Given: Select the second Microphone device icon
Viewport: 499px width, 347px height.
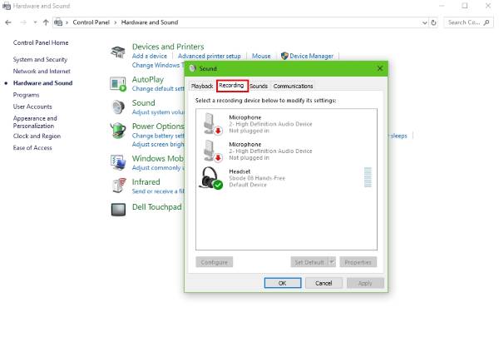Looking at the screenshot, I should point(212,151).
